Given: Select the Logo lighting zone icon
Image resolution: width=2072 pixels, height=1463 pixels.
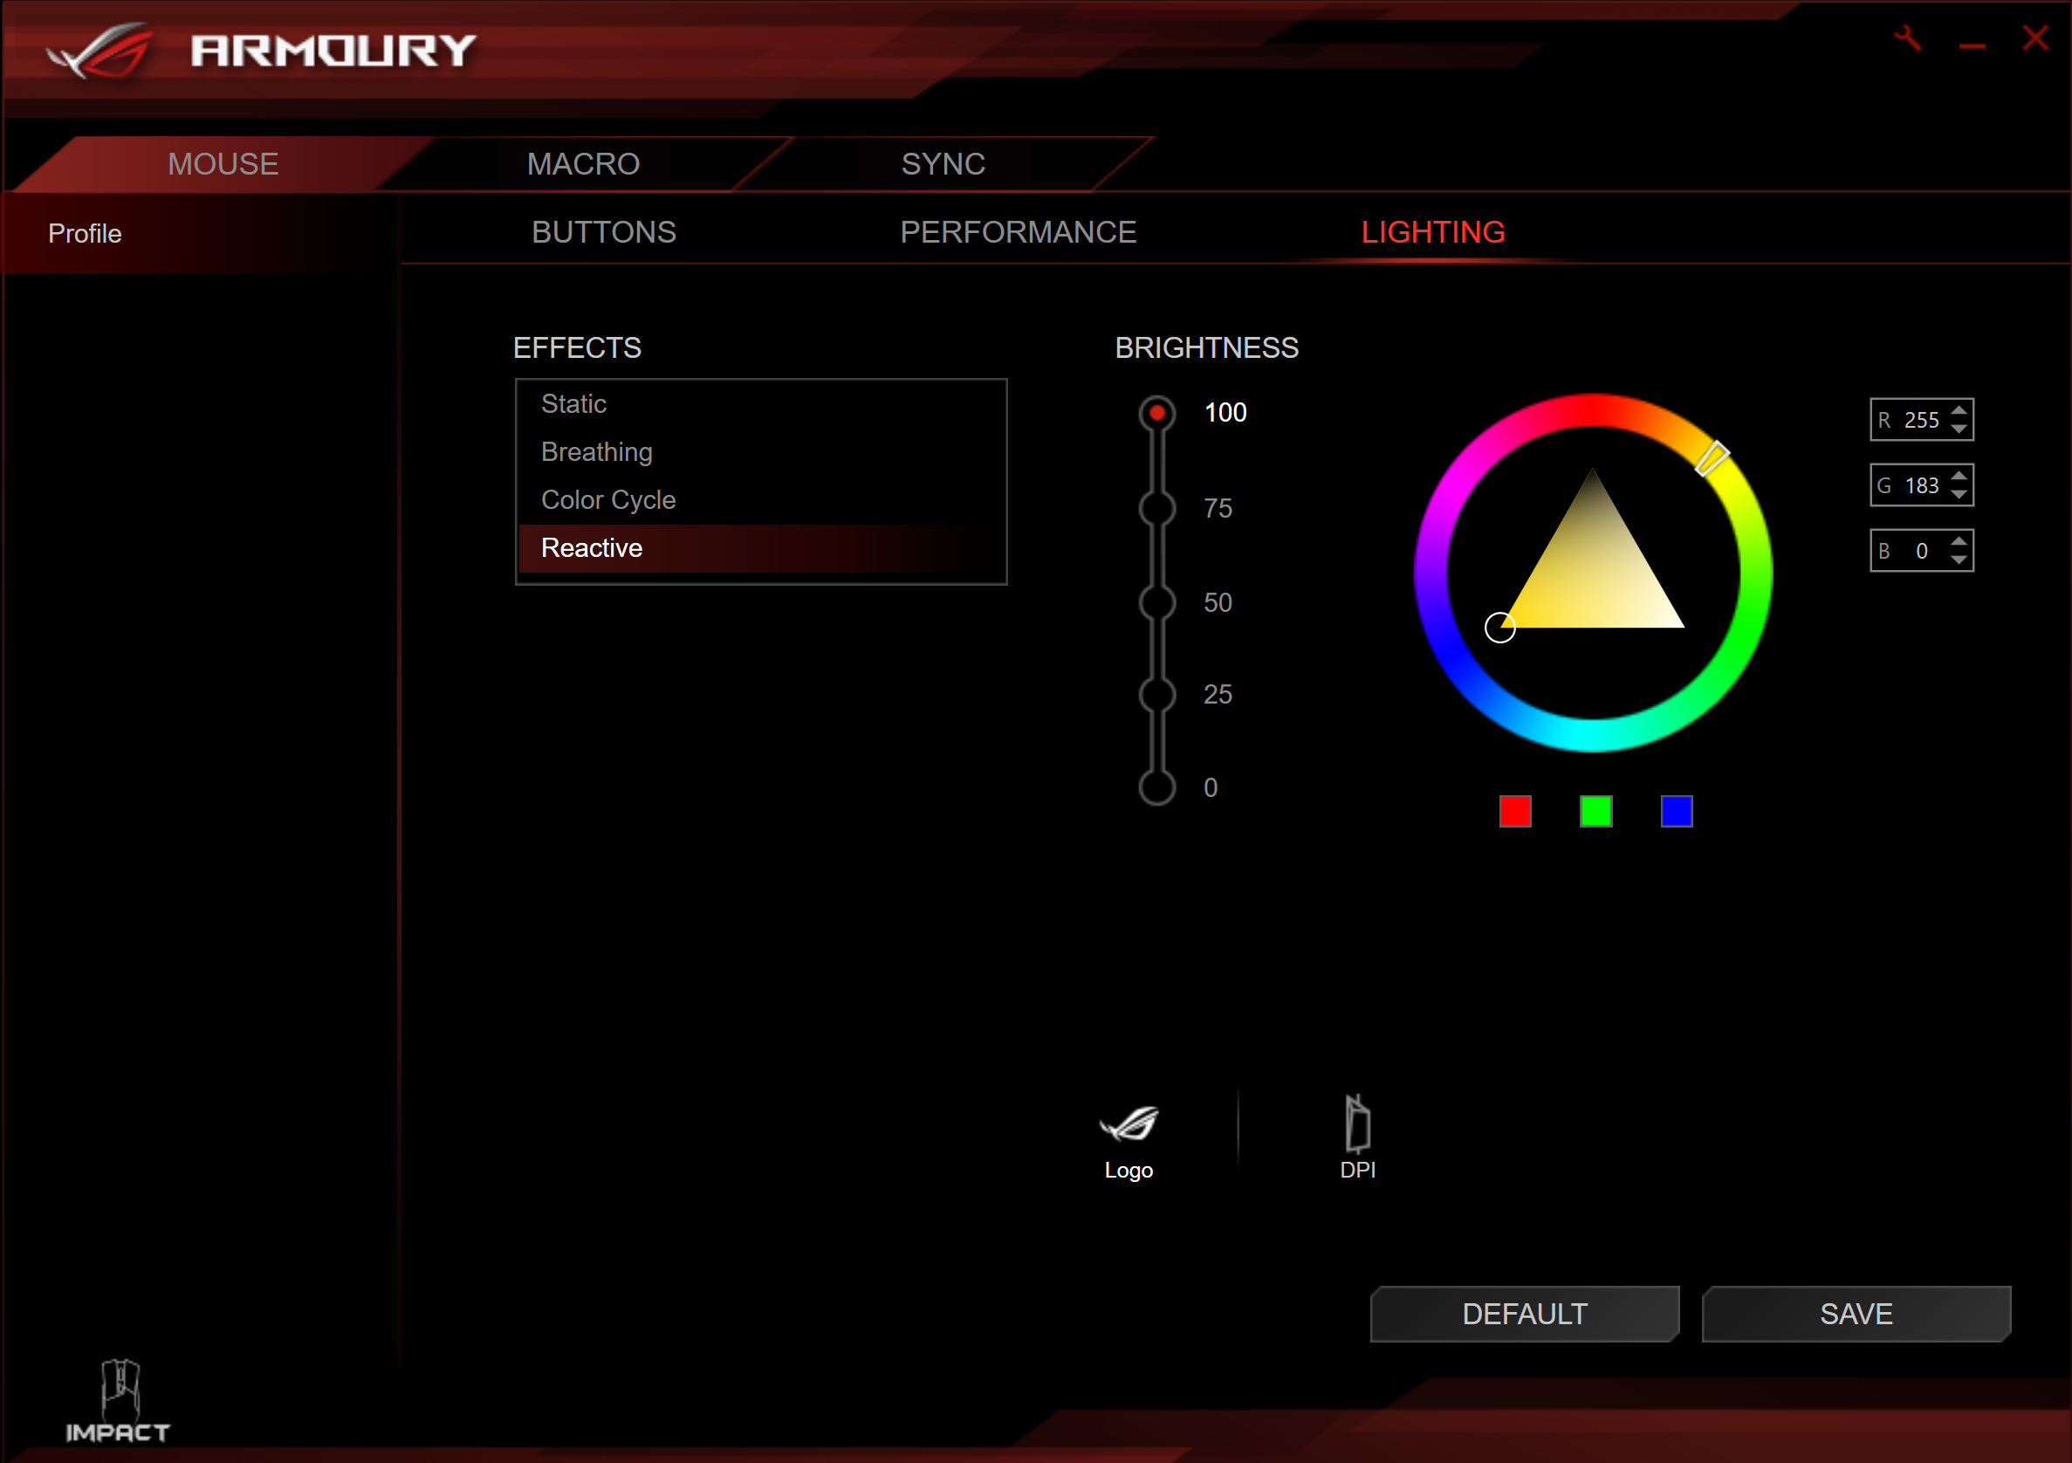Looking at the screenshot, I should (1128, 1125).
